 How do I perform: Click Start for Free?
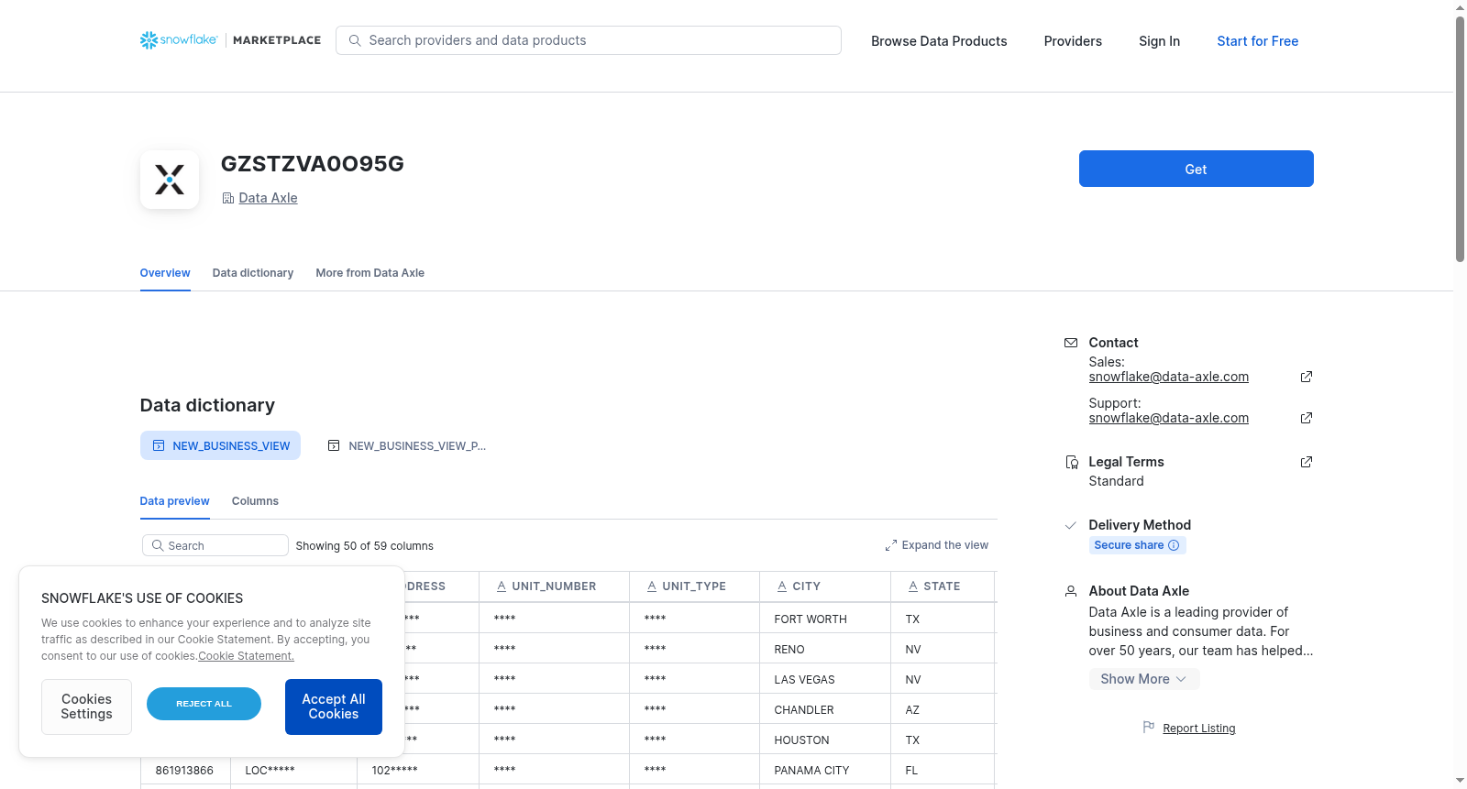tap(1258, 41)
